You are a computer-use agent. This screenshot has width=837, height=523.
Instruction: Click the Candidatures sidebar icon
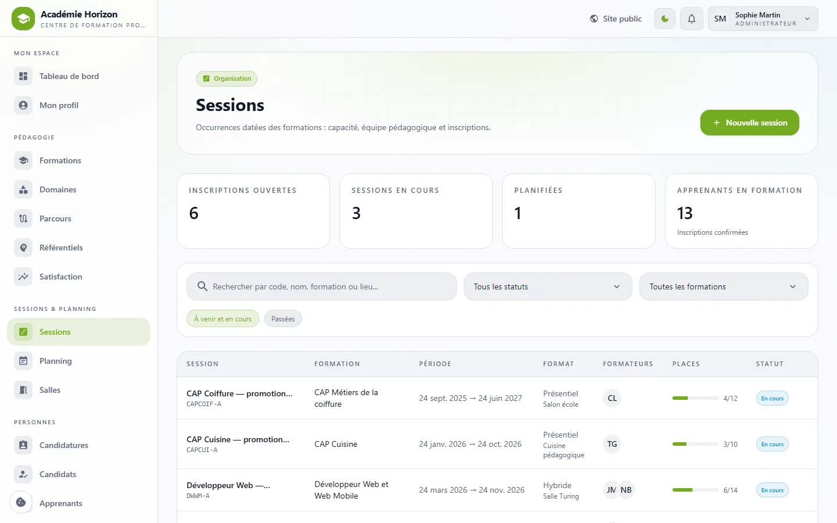pos(23,445)
